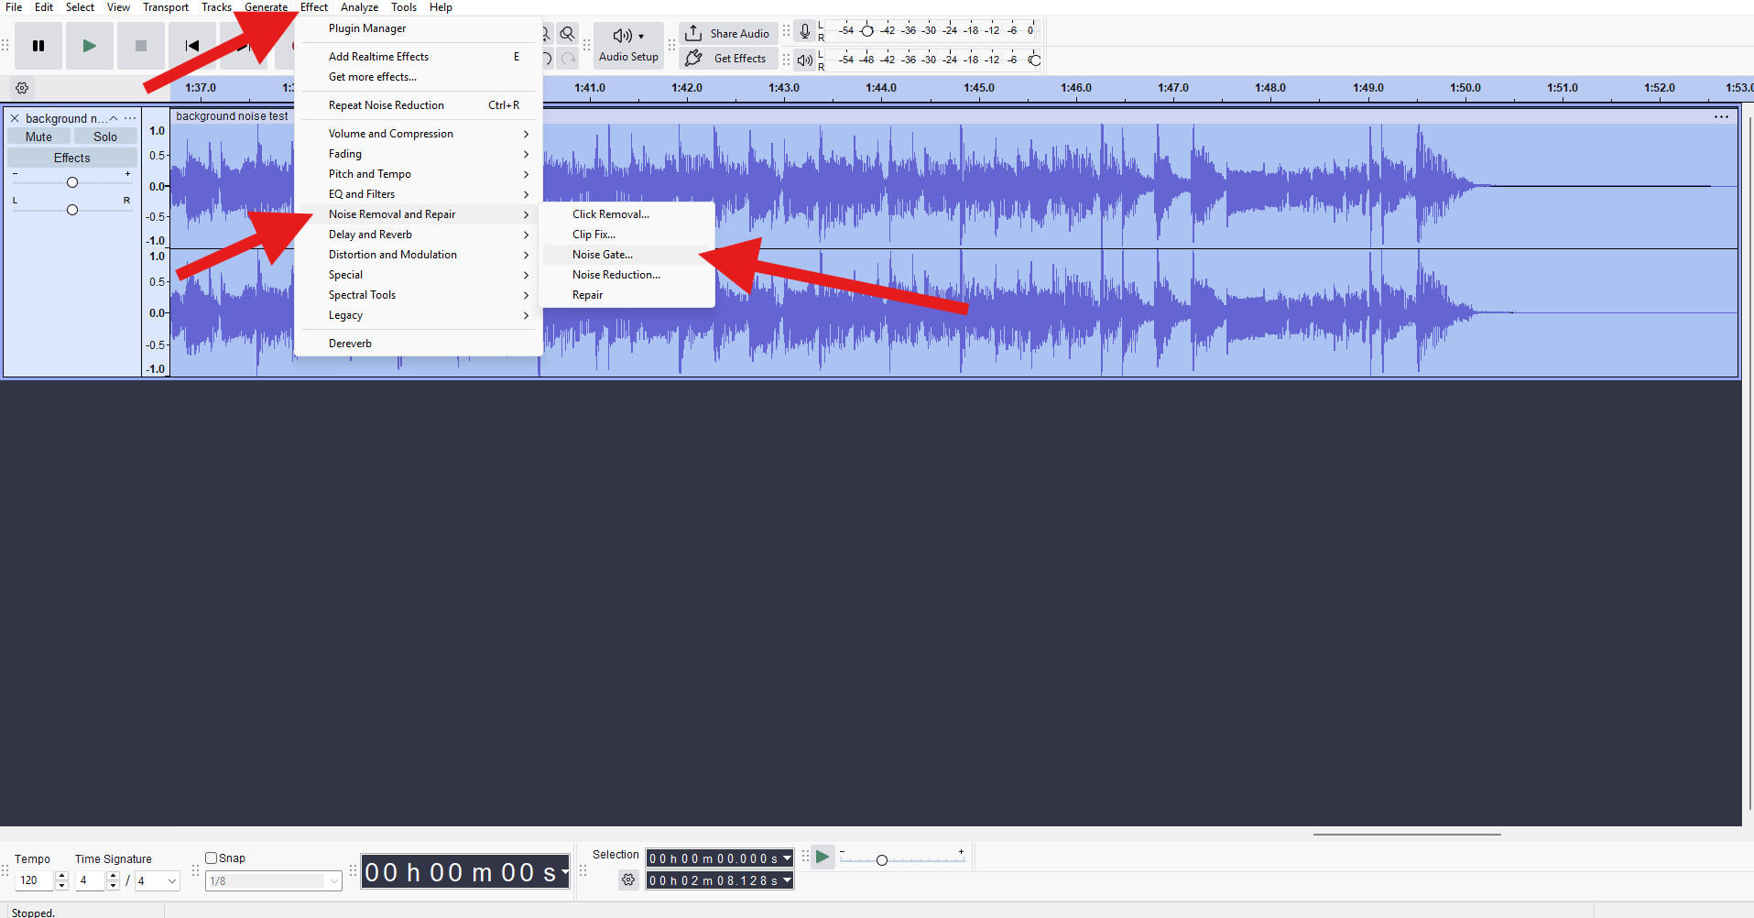Enable the Snap checkbox

pos(210,857)
